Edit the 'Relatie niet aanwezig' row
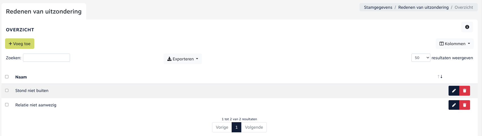482x136 pixels. pyautogui.click(x=454, y=105)
